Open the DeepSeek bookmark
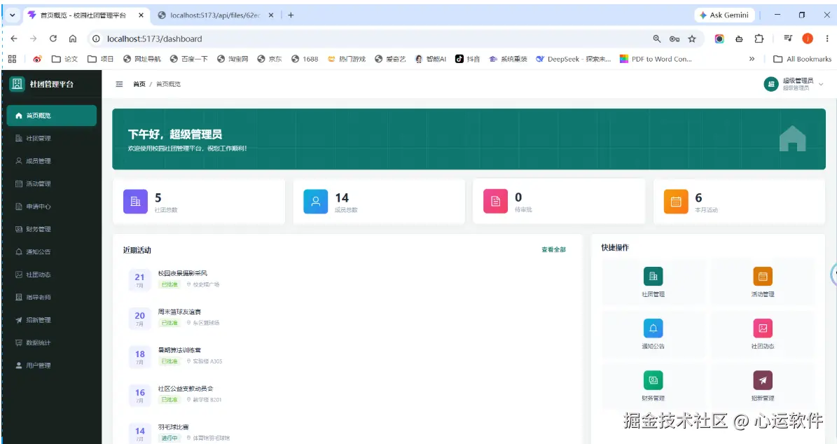Screen dimensions: 837x444 (x=574, y=59)
